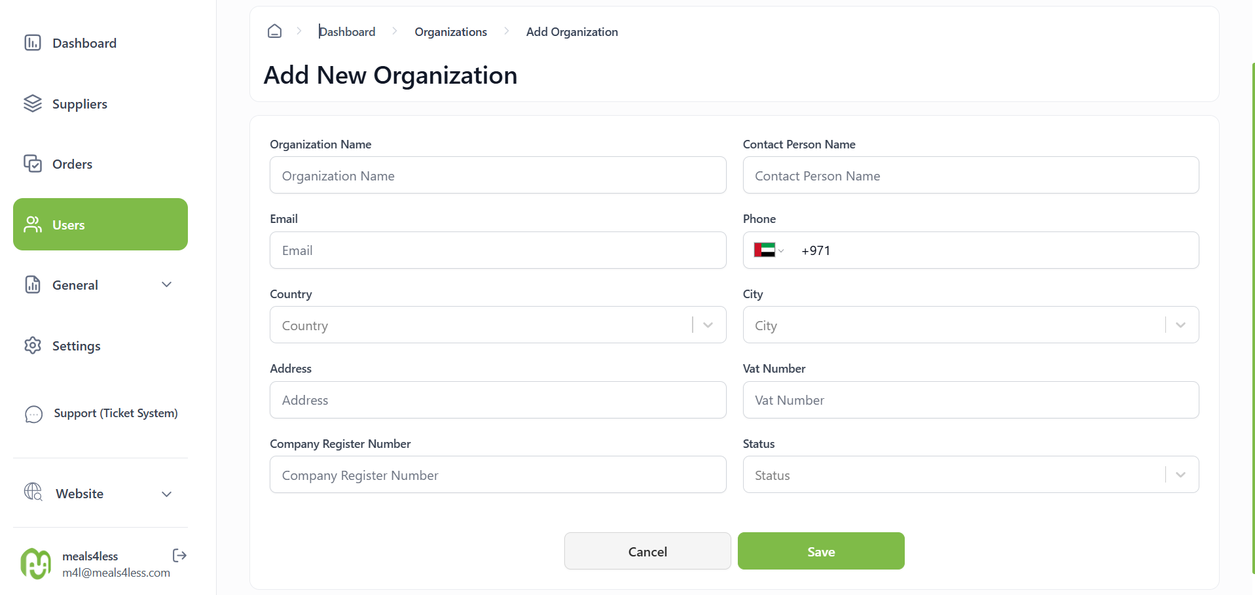The width and height of the screenshot is (1255, 595).
Task: Click the Dashboard chart icon in sidebar
Action: point(33,42)
